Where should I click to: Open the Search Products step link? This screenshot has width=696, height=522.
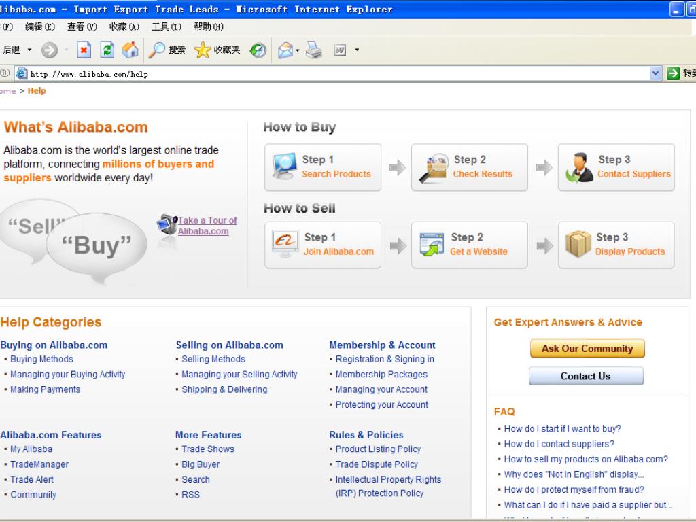click(336, 174)
